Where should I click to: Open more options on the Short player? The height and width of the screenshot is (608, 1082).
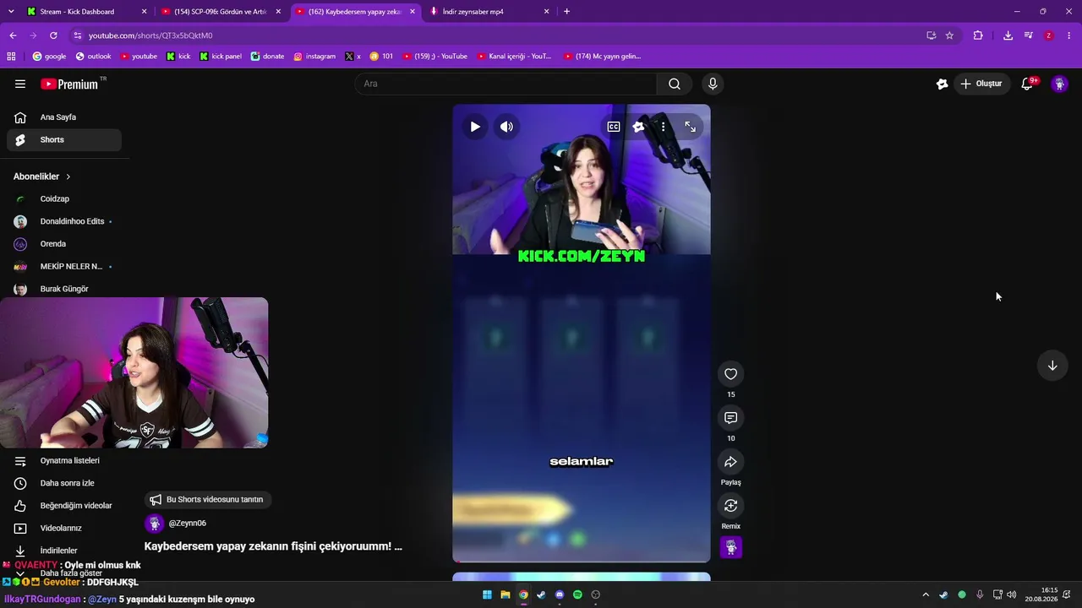[664, 127]
